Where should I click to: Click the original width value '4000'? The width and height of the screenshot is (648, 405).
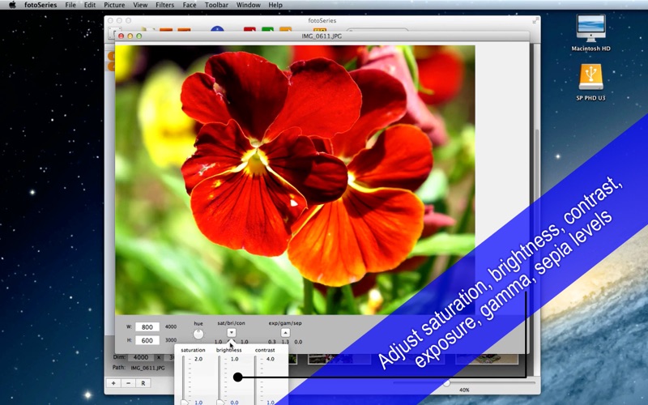coord(171,326)
